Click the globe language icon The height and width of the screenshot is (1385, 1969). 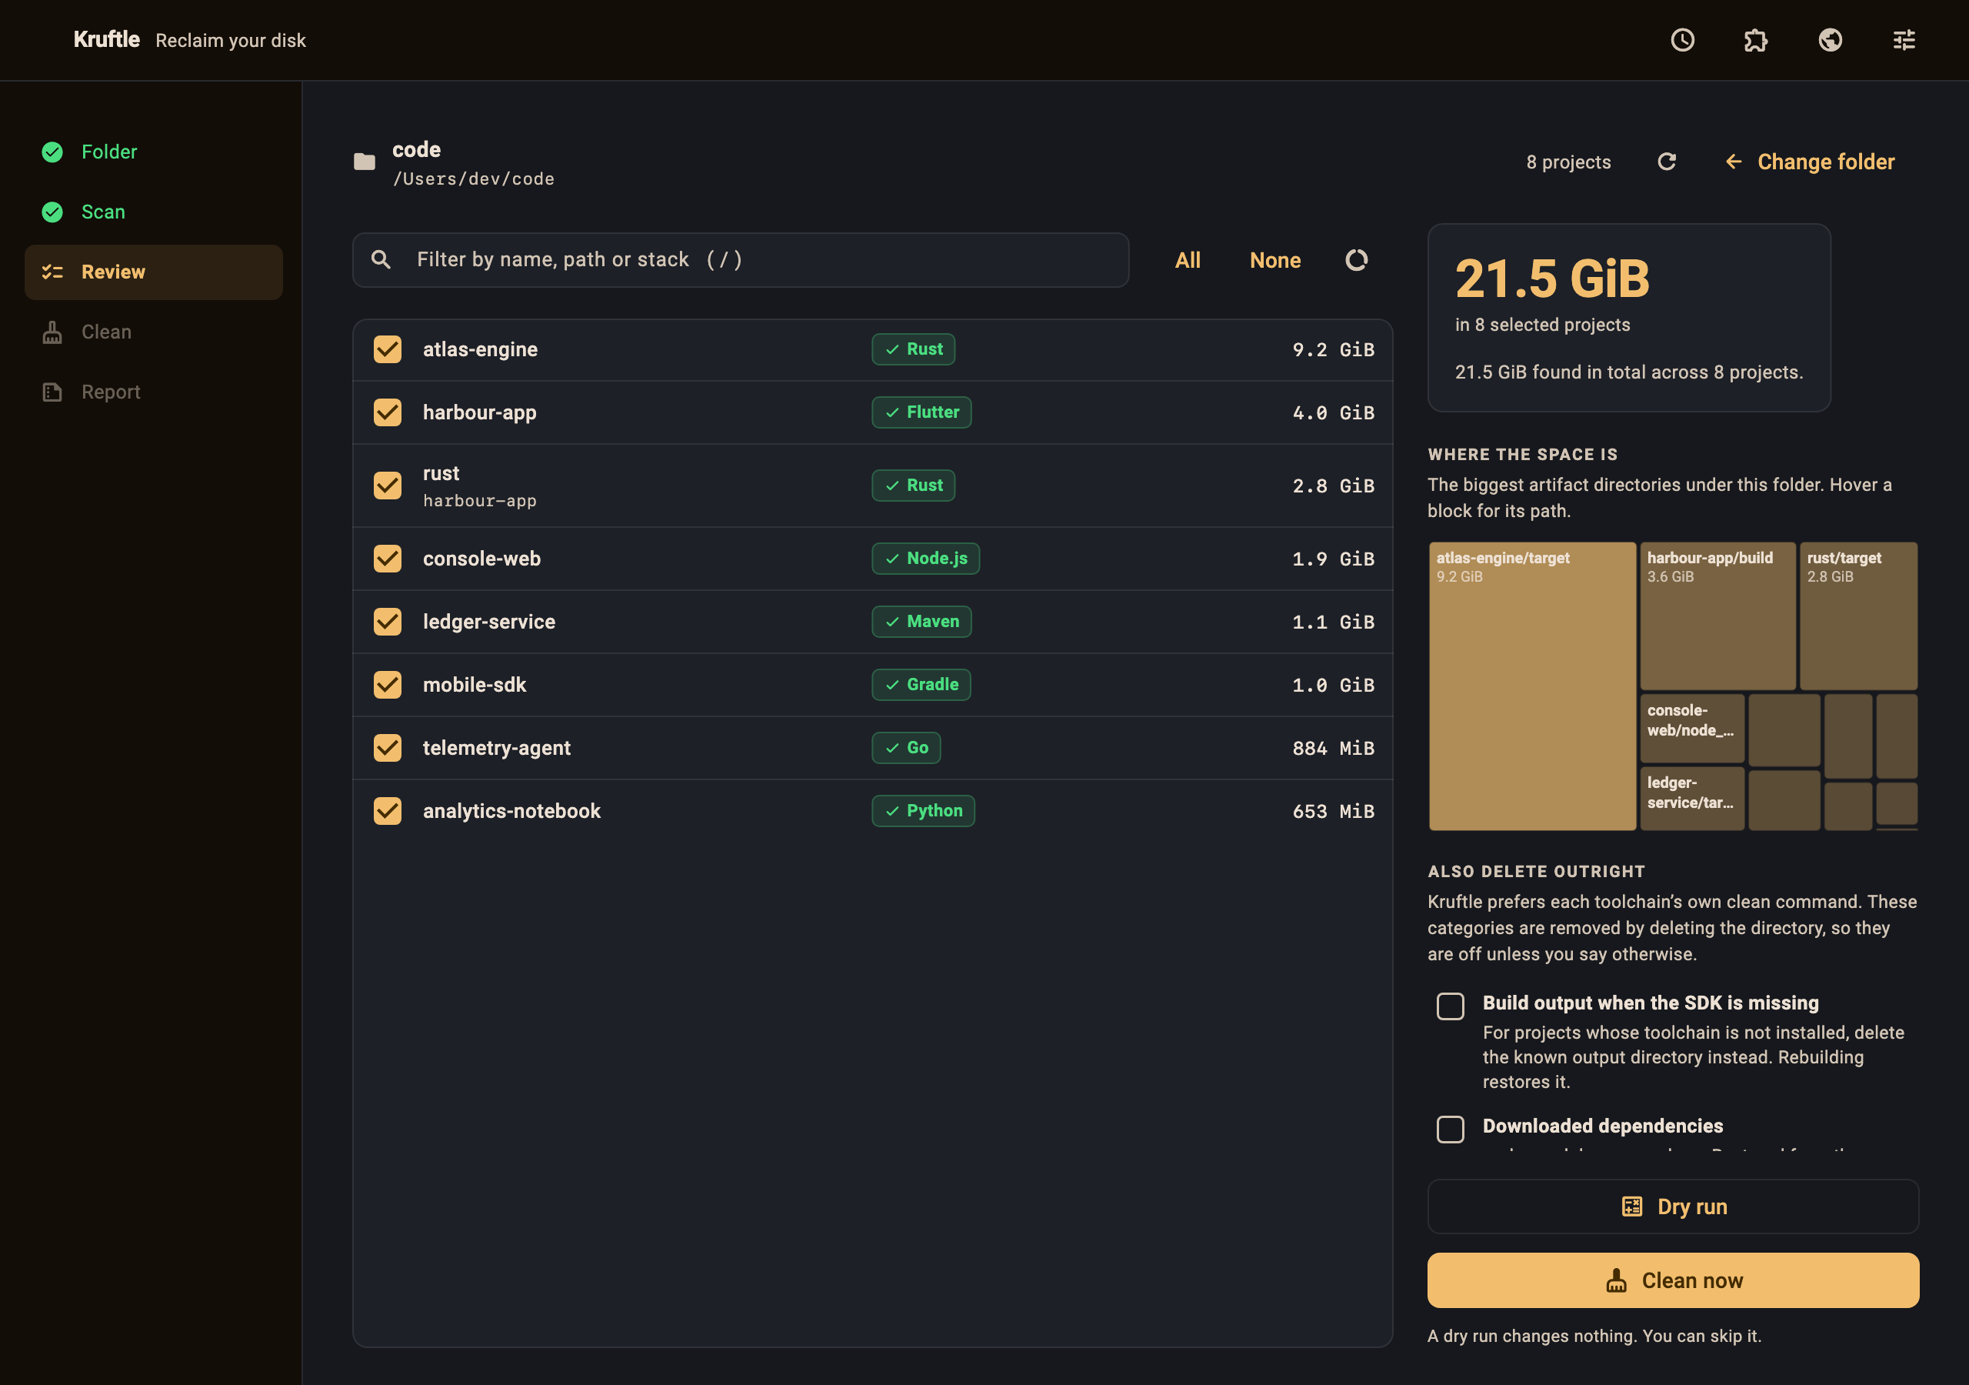[x=1830, y=40]
